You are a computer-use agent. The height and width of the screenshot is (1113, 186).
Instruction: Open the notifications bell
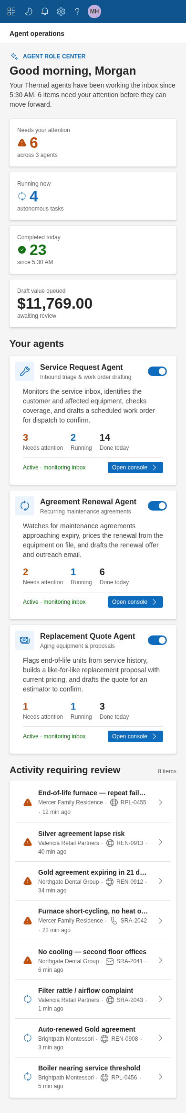(45, 11)
